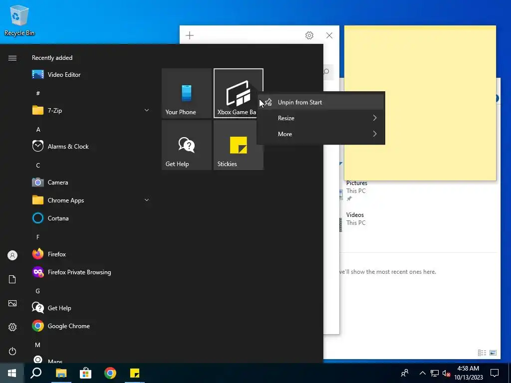Image resolution: width=511 pixels, height=383 pixels.
Task: Open Settings gear in the Start sidebar
Action: pos(12,327)
